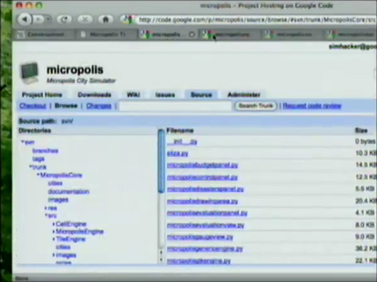Collapse the trunk directory tree node
This screenshot has width=377, height=282.
31,166
